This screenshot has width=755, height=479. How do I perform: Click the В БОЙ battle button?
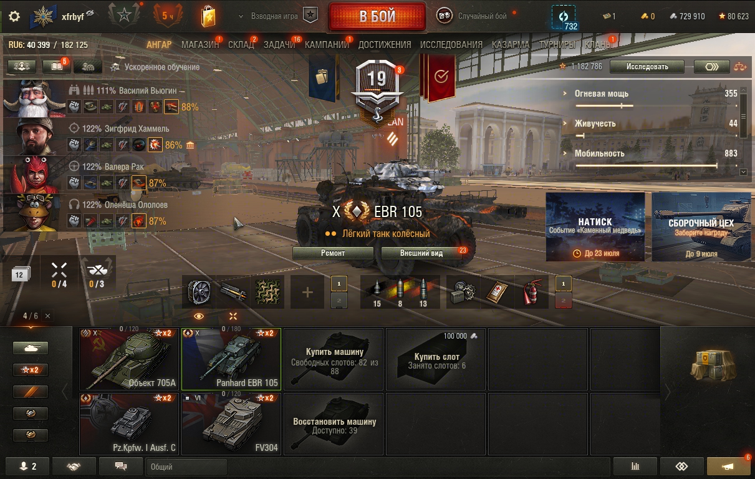click(377, 17)
